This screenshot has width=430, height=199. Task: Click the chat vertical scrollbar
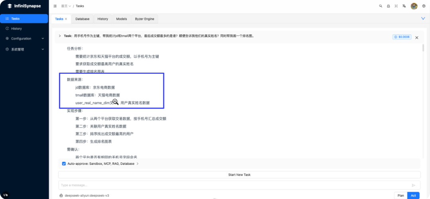coord(423,48)
